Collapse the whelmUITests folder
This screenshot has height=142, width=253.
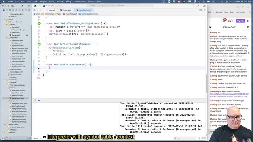pyautogui.click(x=5, y=125)
